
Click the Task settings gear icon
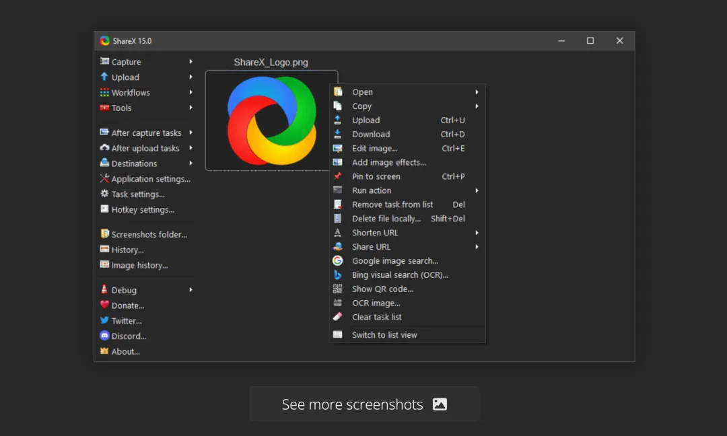(x=104, y=194)
